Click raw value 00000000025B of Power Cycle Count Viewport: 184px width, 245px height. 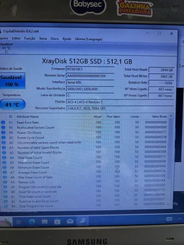tap(156, 137)
